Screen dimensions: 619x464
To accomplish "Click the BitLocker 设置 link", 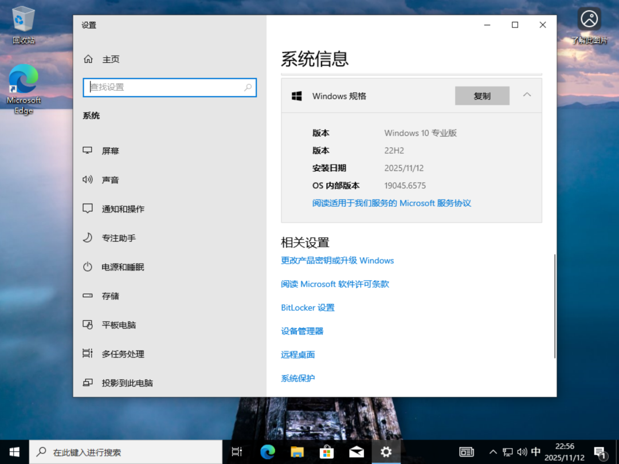I will [x=307, y=308].
